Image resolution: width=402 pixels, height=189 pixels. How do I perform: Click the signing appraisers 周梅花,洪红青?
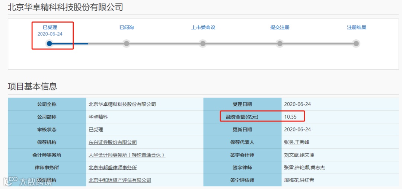click(299, 180)
